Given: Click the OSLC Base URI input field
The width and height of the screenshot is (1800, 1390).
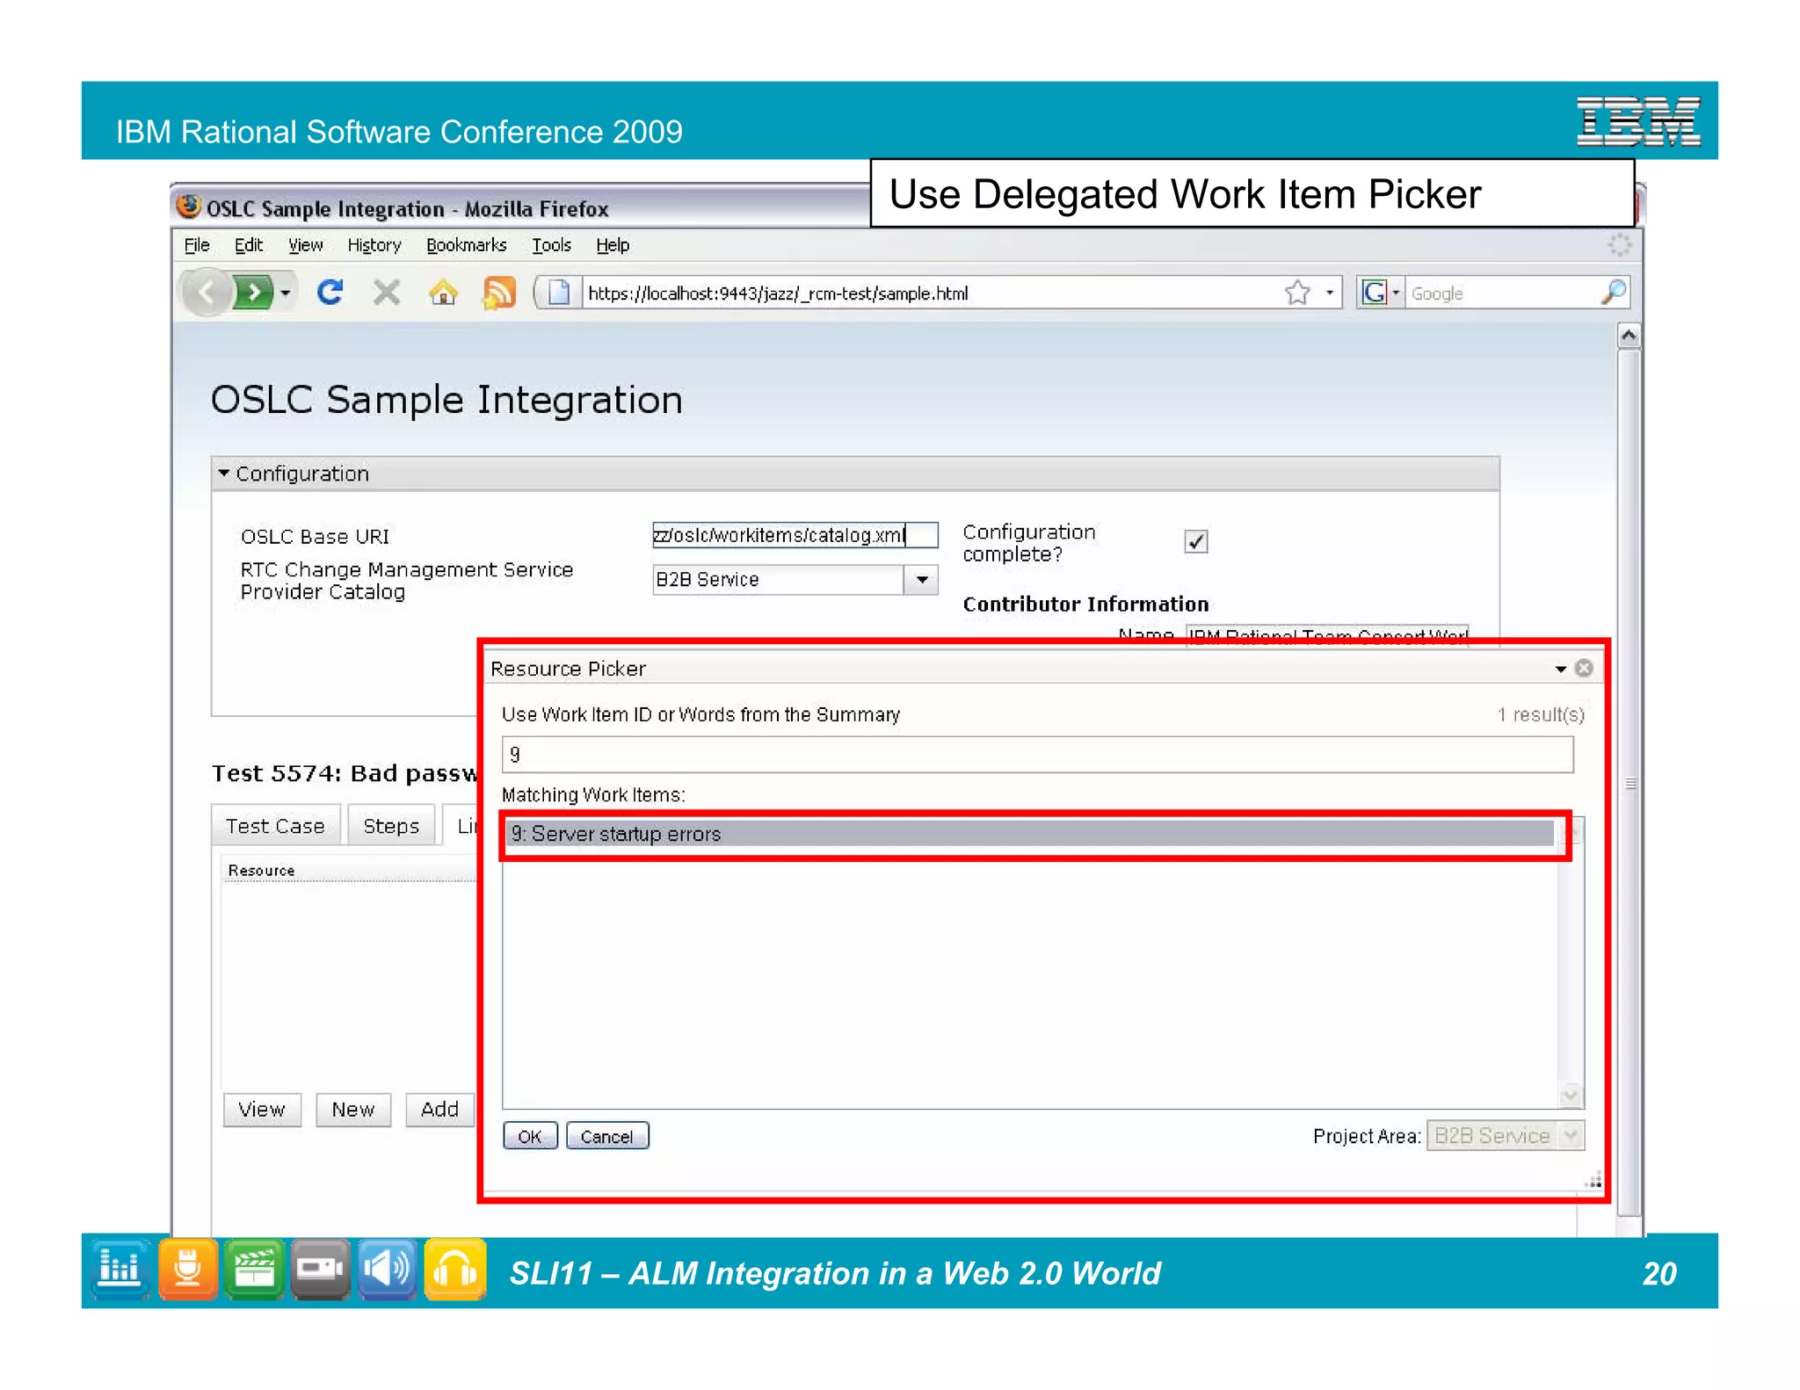Looking at the screenshot, I should click(x=795, y=535).
